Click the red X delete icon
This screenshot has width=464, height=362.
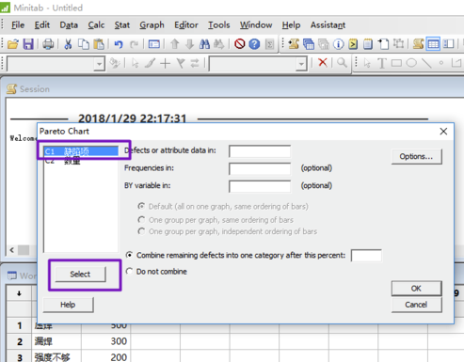coord(323,62)
